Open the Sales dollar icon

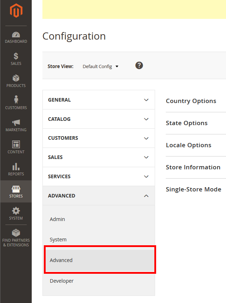(16, 56)
